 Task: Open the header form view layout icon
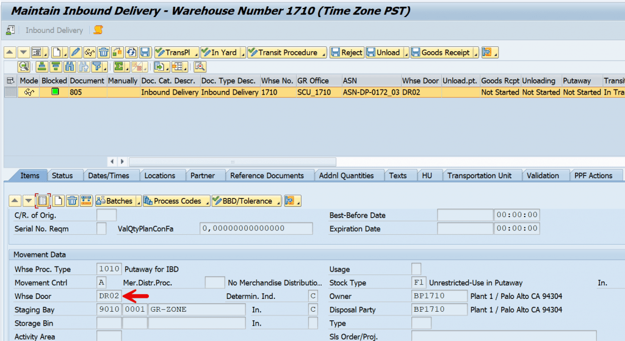point(37,52)
